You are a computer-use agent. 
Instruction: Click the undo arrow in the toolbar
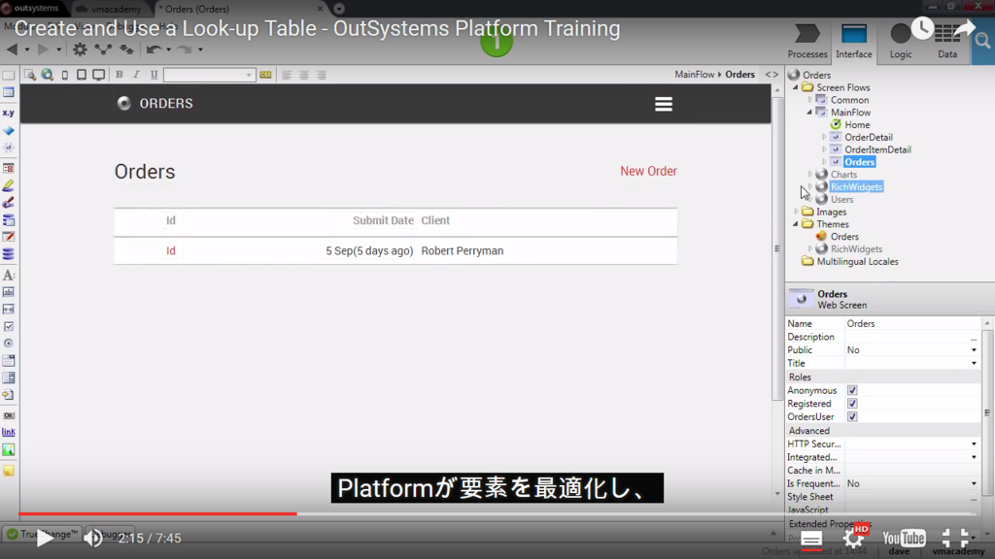pos(154,49)
